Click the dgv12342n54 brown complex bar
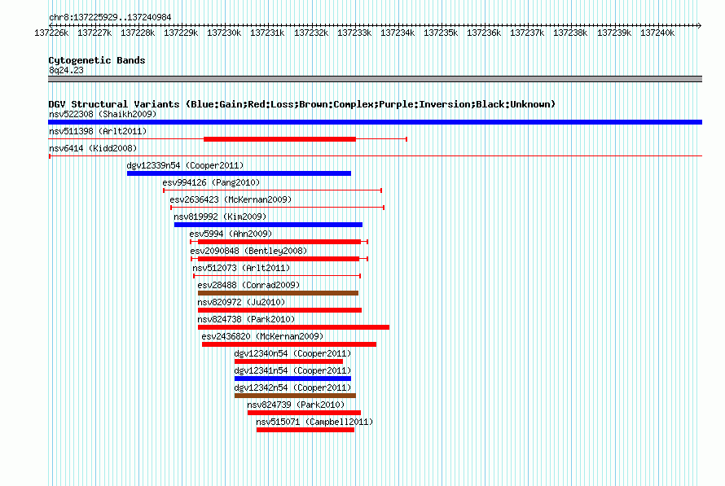 295,396
